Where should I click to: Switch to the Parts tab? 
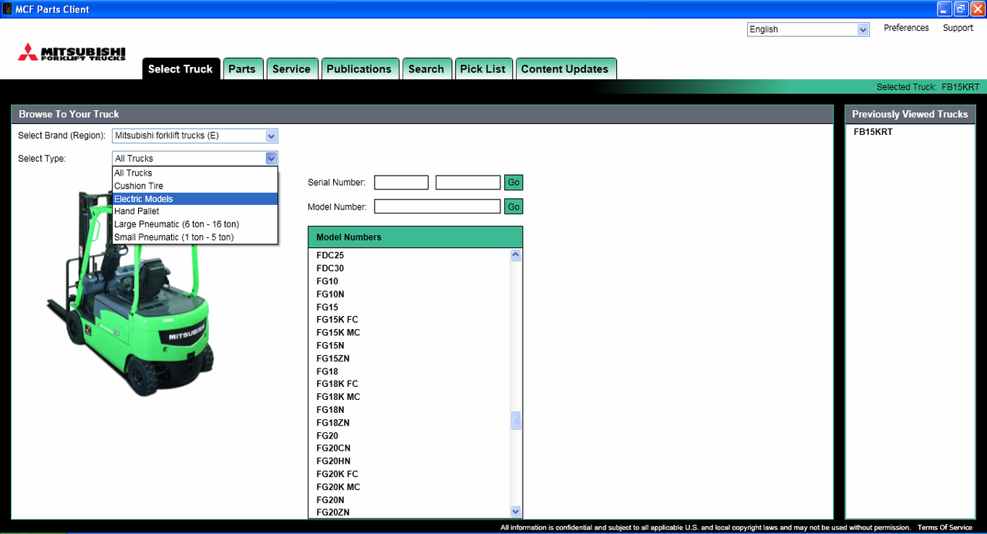coord(242,69)
